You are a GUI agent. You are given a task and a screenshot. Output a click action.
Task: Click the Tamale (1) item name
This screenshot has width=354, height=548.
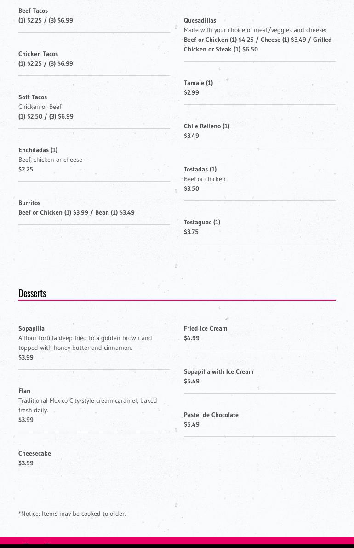(198, 83)
